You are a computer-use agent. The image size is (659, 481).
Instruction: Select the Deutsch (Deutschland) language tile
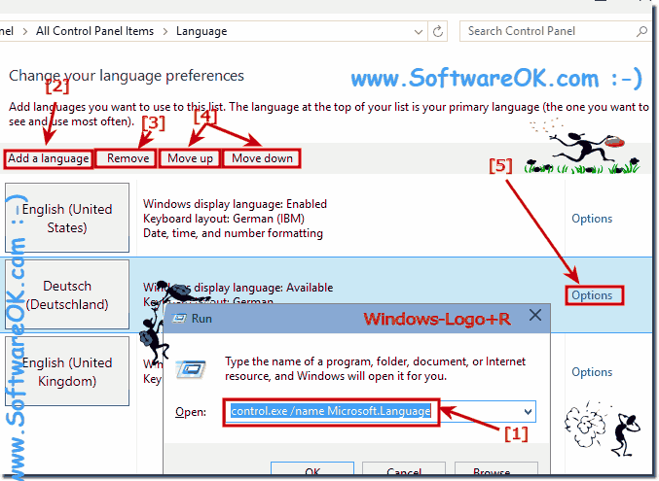67,294
